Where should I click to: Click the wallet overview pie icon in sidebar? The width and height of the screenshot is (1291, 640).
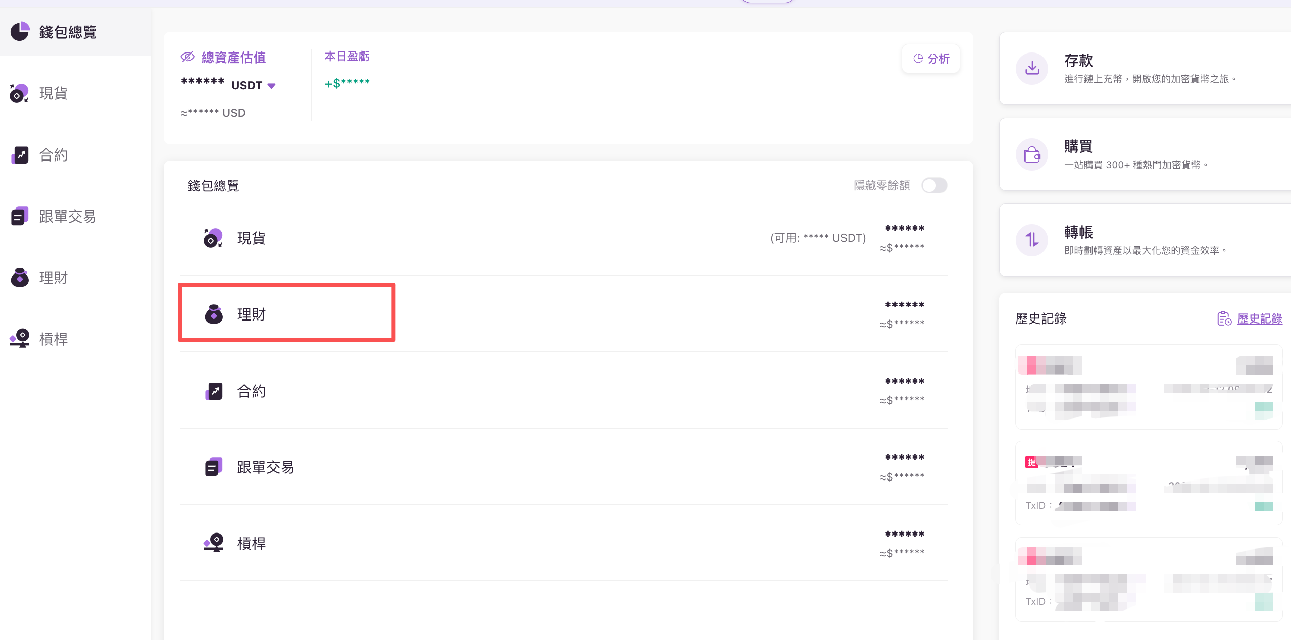point(20,32)
